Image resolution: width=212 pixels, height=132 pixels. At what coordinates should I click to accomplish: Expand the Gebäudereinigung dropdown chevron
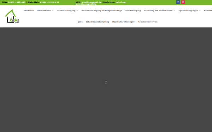pos(77,11)
